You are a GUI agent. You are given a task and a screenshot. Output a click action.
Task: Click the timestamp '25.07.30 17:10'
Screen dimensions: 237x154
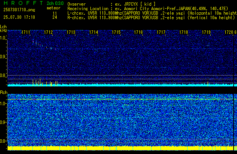[x=19, y=17]
